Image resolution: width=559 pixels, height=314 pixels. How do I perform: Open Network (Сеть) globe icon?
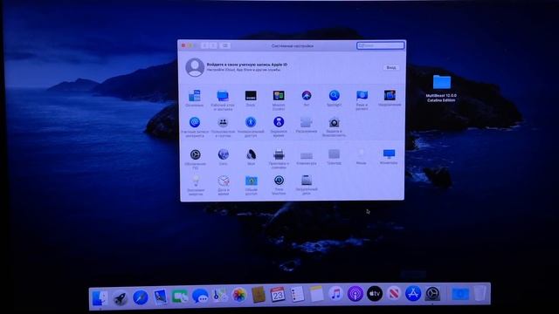coord(224,154)
